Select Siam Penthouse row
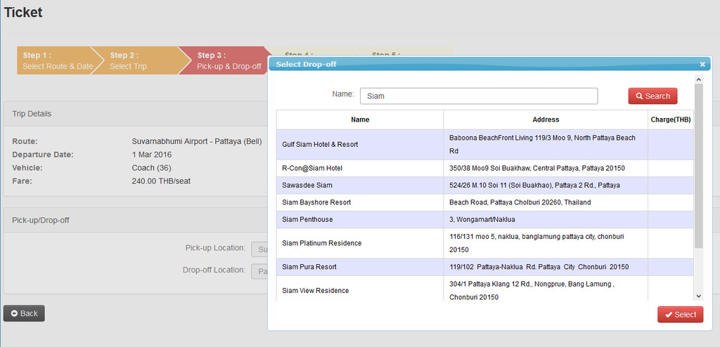This screenshot has height=347, width=720. 485,219
